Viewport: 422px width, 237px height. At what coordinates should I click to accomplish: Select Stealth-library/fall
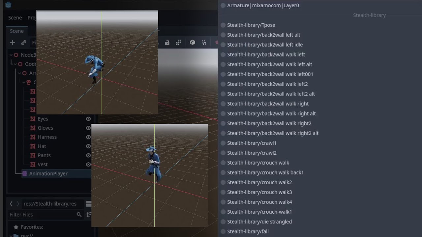click(248, 232)
